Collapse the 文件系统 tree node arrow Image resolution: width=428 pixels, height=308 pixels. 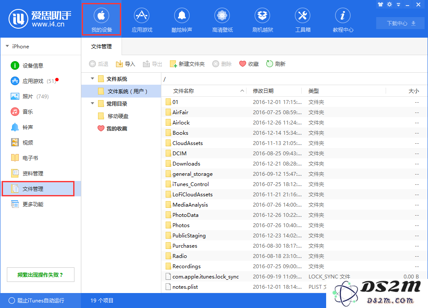coord(92,79)
